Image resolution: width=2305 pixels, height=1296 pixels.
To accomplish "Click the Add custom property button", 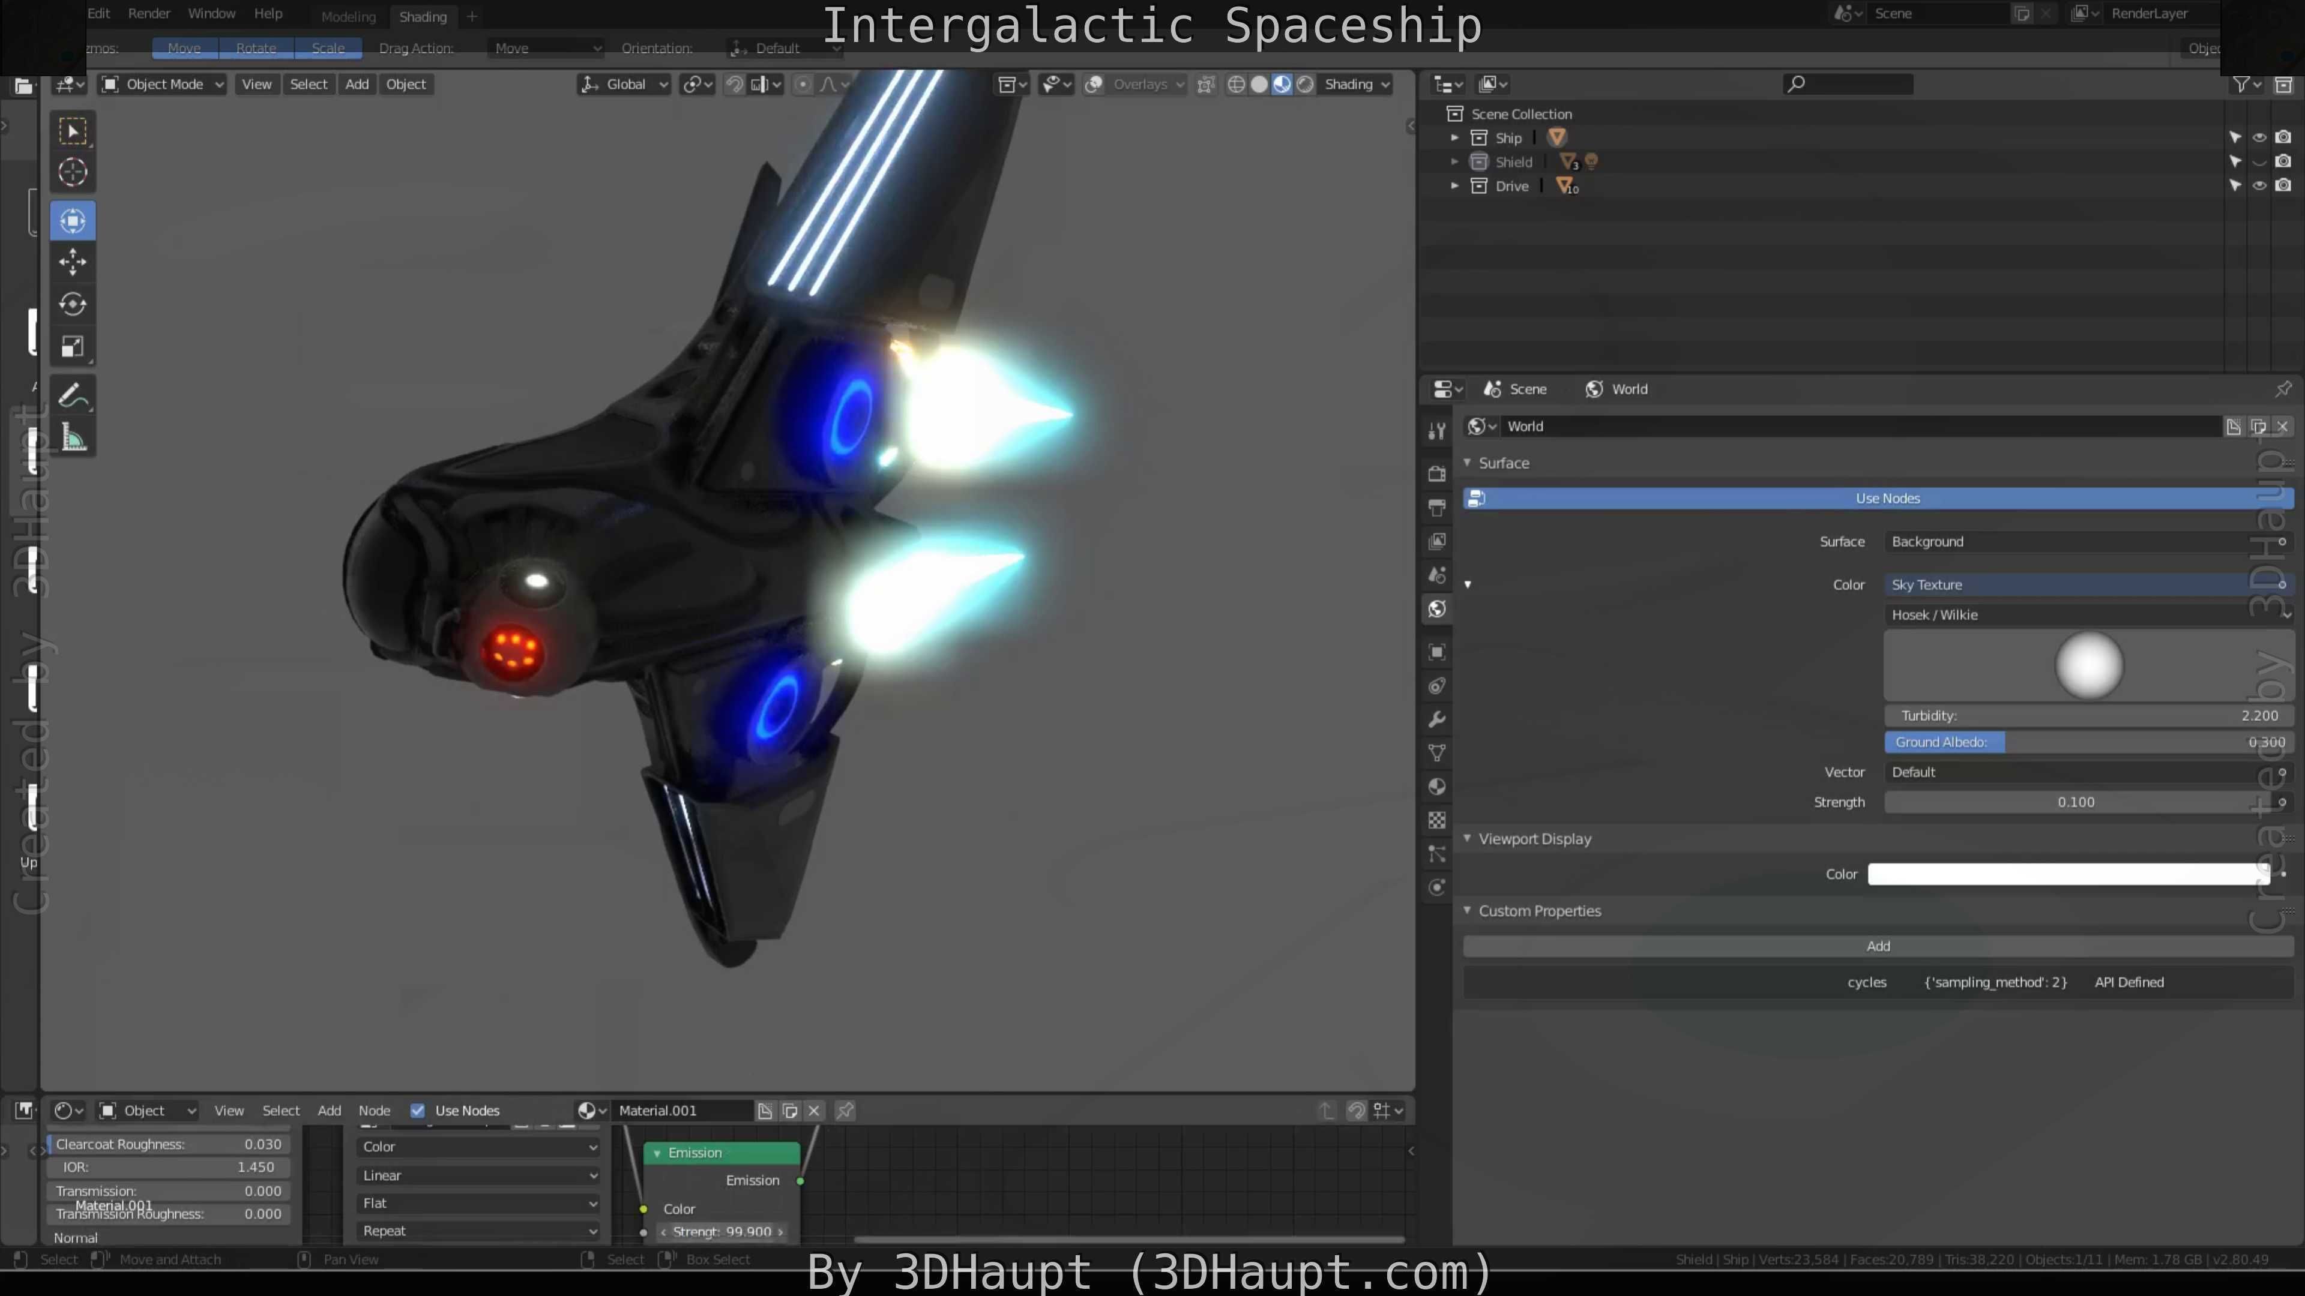I will tap(1878, 946).
